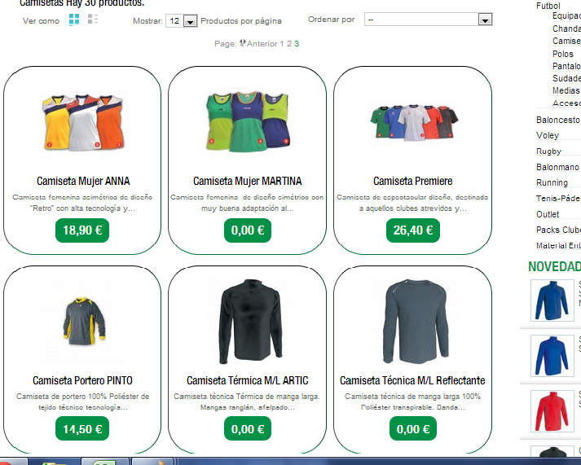Viewport: 581px width, 465px height.
Task: Open the Camiseta Mujer MARTINA product image
Action: (x=248, y=121)
